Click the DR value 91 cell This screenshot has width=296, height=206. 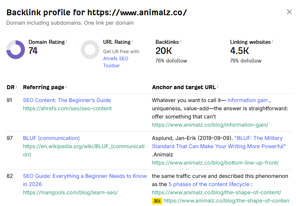(9, 100)
